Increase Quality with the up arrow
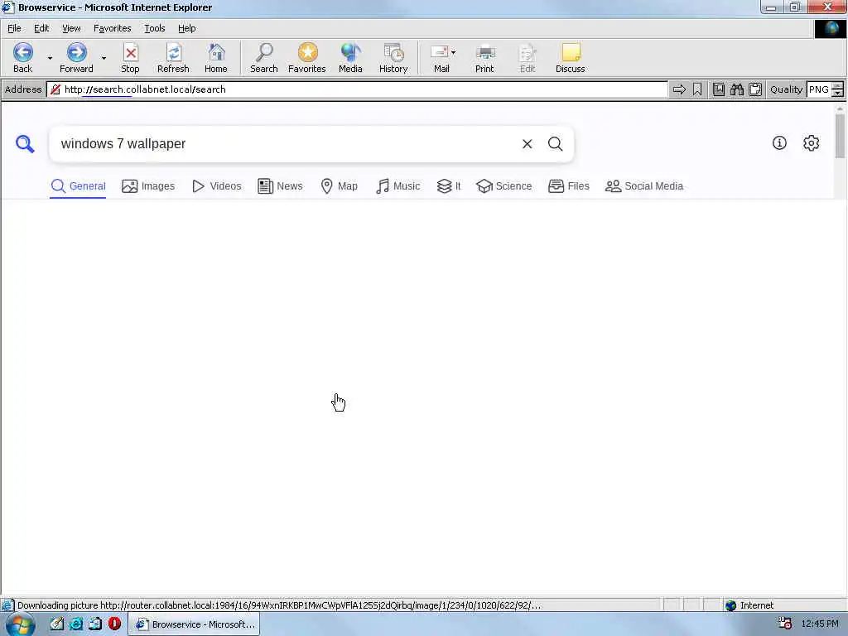The image size is (848, 636). pos(838,85)
